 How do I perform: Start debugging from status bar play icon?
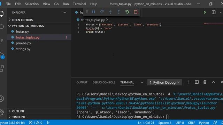pyautogui.click(x=48, y=123)
